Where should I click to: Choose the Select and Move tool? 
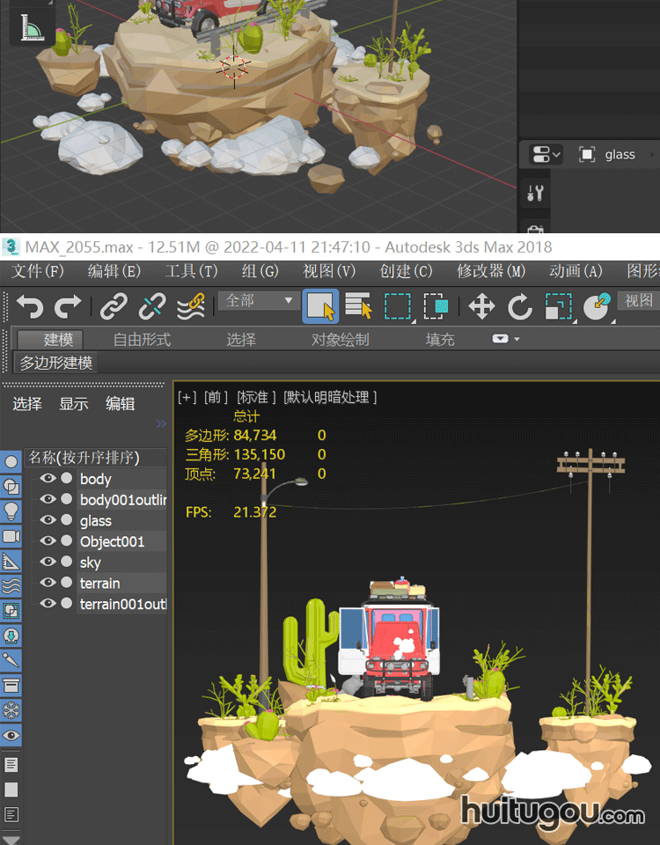(481, 306)
